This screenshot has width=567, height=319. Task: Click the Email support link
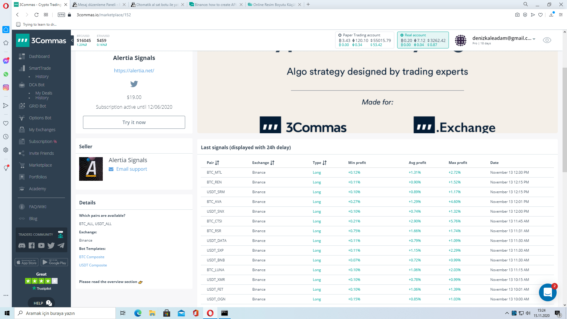[131, 169]
